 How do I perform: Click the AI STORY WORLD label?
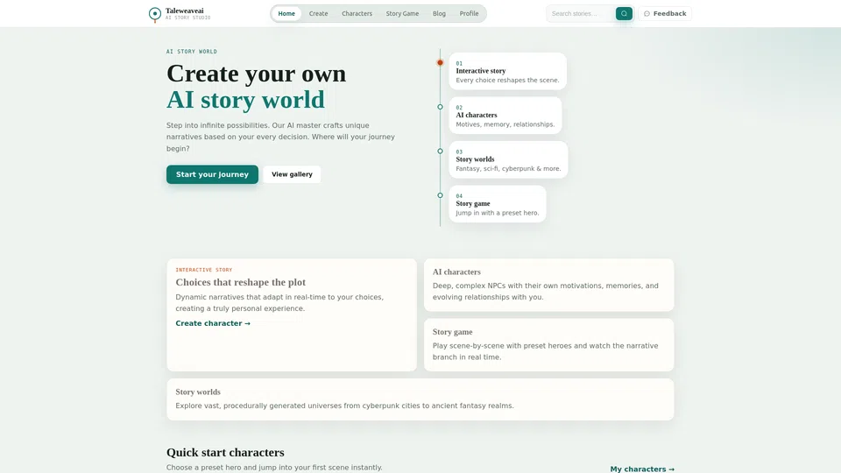(x=192, y=52)
